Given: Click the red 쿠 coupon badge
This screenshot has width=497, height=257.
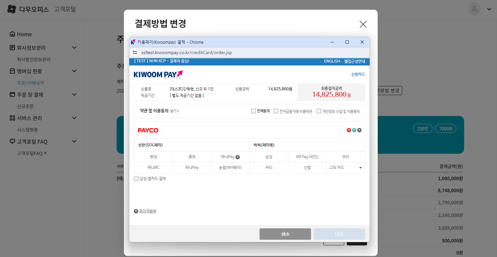Looking at the screenshot, I should click(x=349, y=130).
